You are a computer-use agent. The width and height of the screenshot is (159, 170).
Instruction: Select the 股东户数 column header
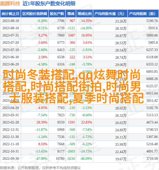coord(57,14)
